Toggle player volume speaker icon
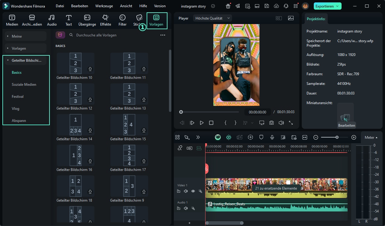The height and width of the screenshot is (226, 385). [281, 123]
